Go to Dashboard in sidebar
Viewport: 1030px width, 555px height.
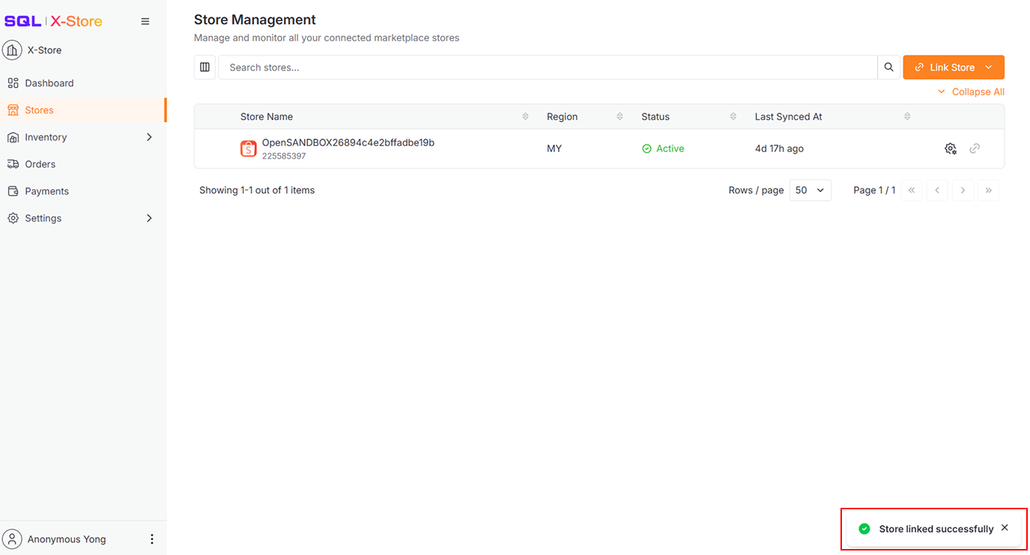(49, 83)
